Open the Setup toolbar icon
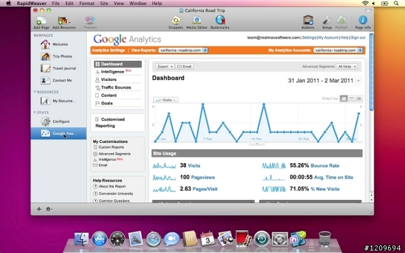This screenshot has width=405, height=253. point(327,23)
